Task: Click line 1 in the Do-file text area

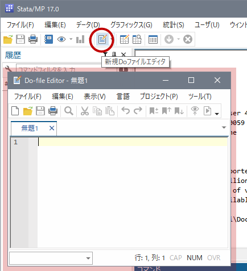Action: point(133,142)
